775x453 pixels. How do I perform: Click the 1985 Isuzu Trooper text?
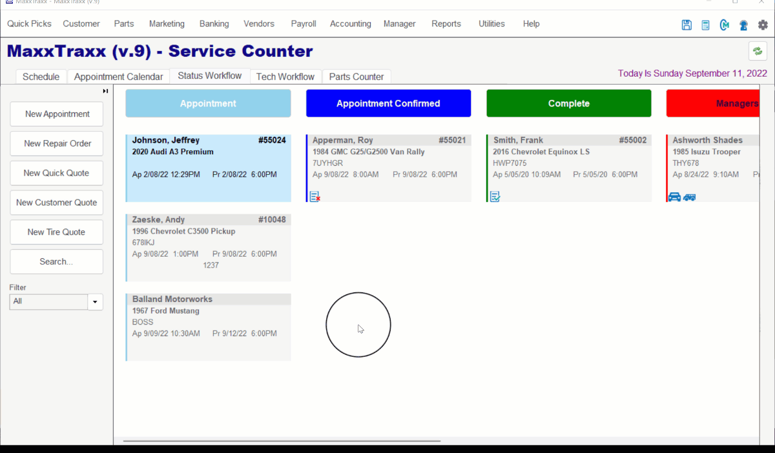(707, 152)
